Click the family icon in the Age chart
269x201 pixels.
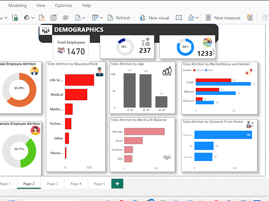pyautogui.click(x=167, y=71)
